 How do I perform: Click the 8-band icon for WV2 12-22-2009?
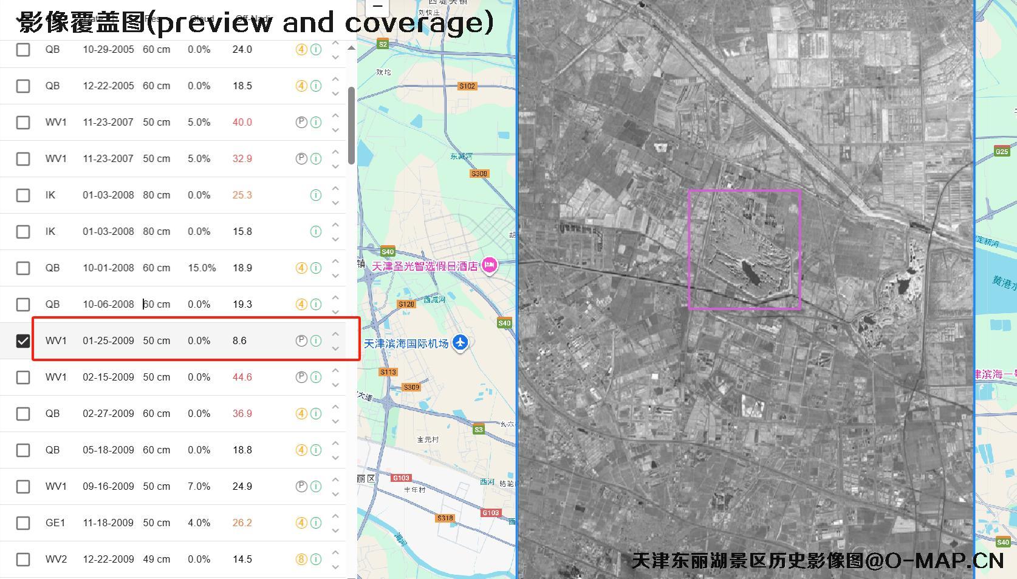[x=301, y=559]
